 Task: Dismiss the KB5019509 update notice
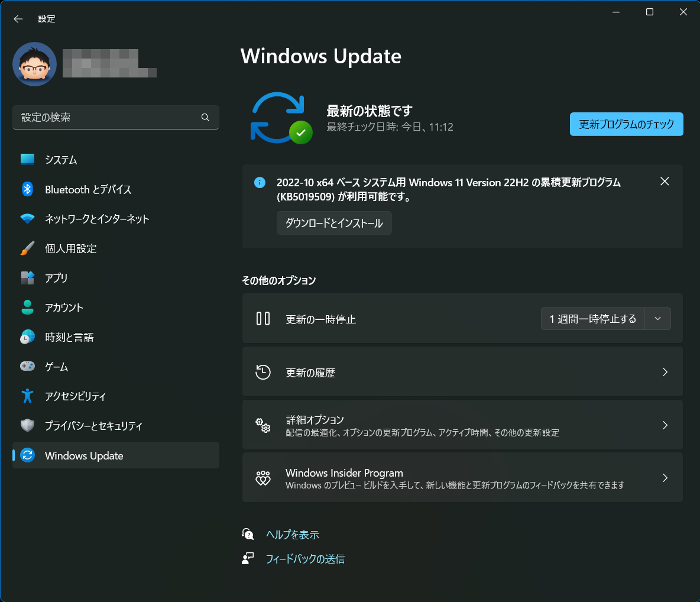pos(665,182)
